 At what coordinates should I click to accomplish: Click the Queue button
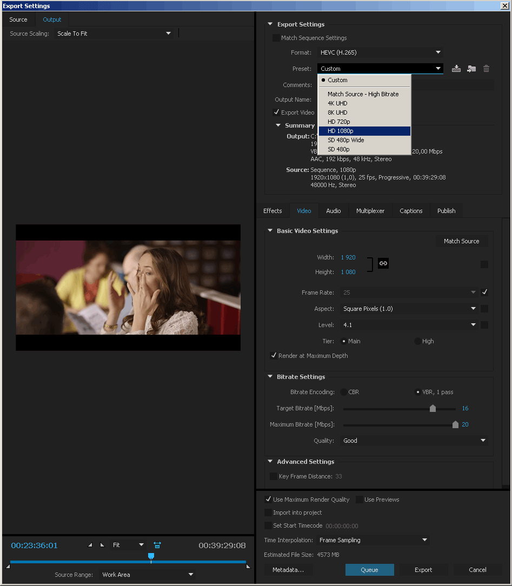tap(370, 570)
